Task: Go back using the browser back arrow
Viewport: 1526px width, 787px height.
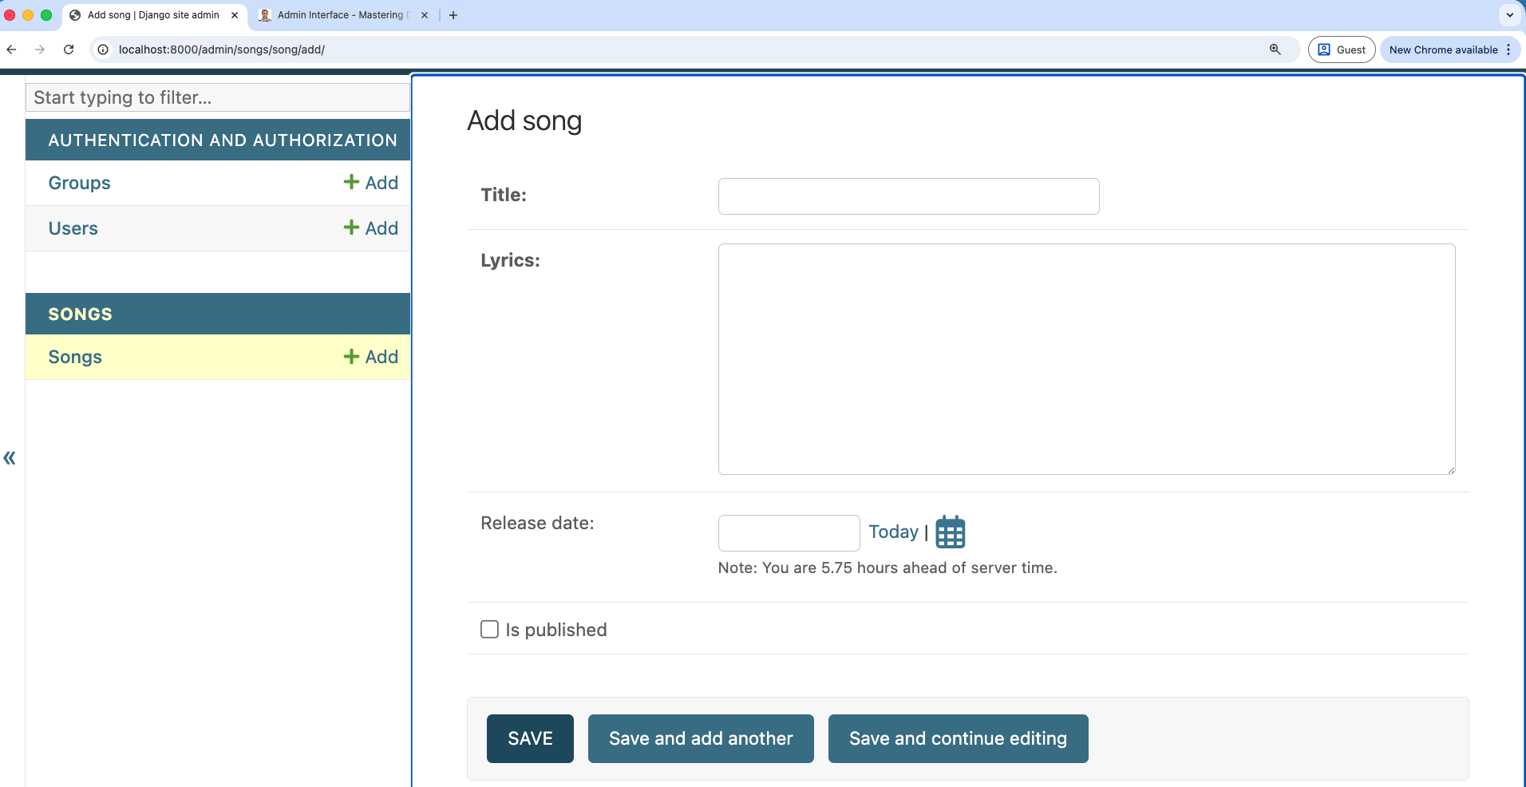Action: (11, 49)
